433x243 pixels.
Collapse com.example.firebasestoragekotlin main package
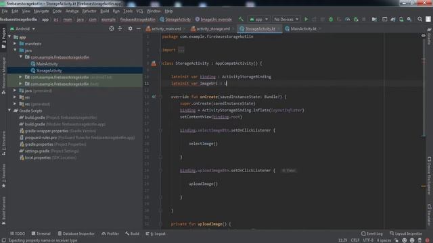[x=21, y=57]
